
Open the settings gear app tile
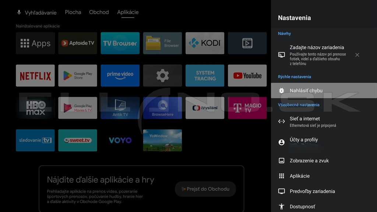(162, 76)
